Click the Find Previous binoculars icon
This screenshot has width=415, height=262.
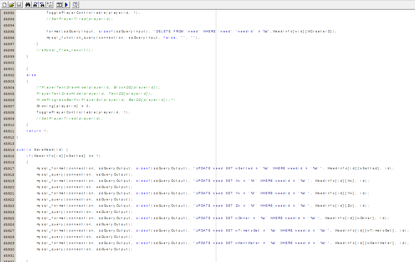(42, 5)
